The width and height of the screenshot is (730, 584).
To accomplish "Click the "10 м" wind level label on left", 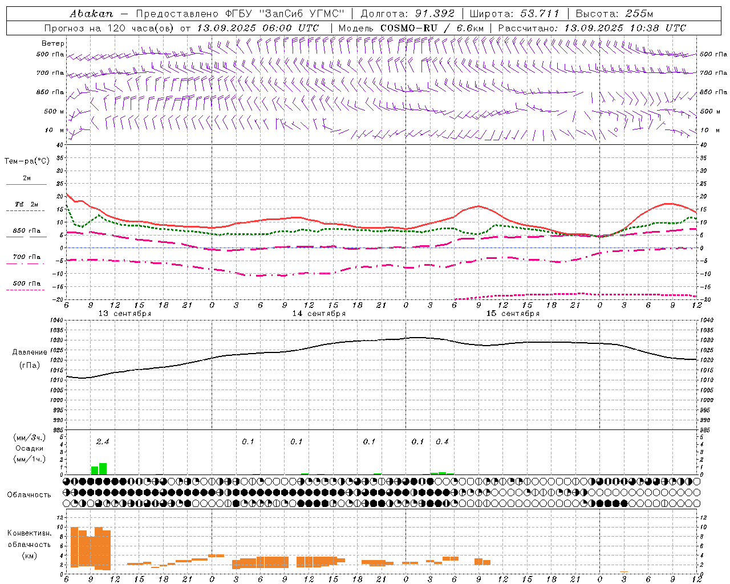I will point(54,130).
